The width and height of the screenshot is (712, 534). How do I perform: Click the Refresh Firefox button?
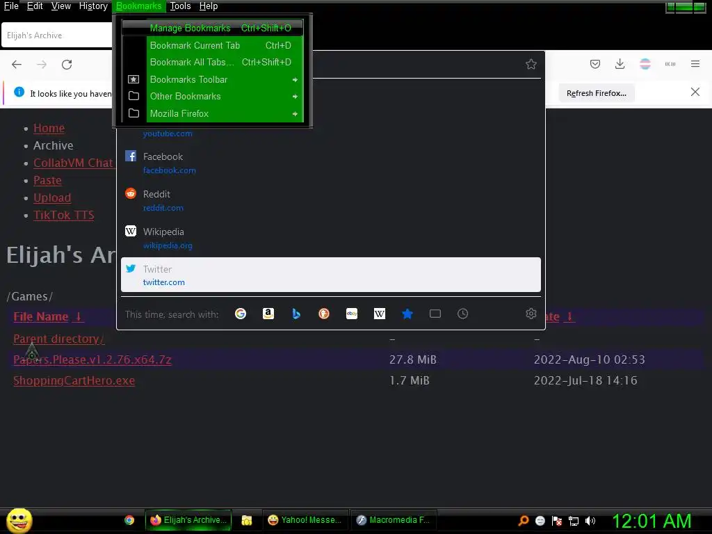(596, 93)
